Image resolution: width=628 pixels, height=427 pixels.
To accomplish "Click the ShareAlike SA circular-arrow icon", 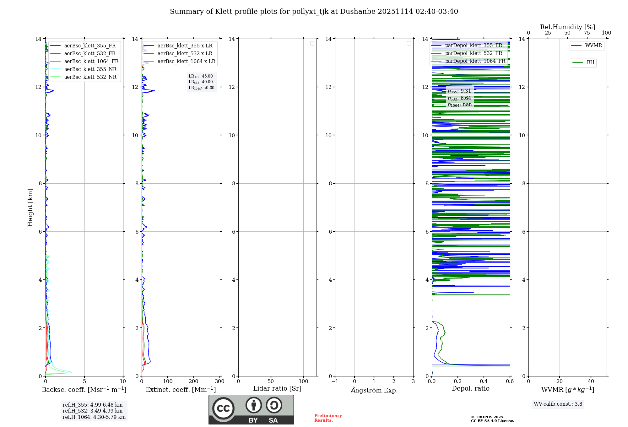I will tap(274, 405).
